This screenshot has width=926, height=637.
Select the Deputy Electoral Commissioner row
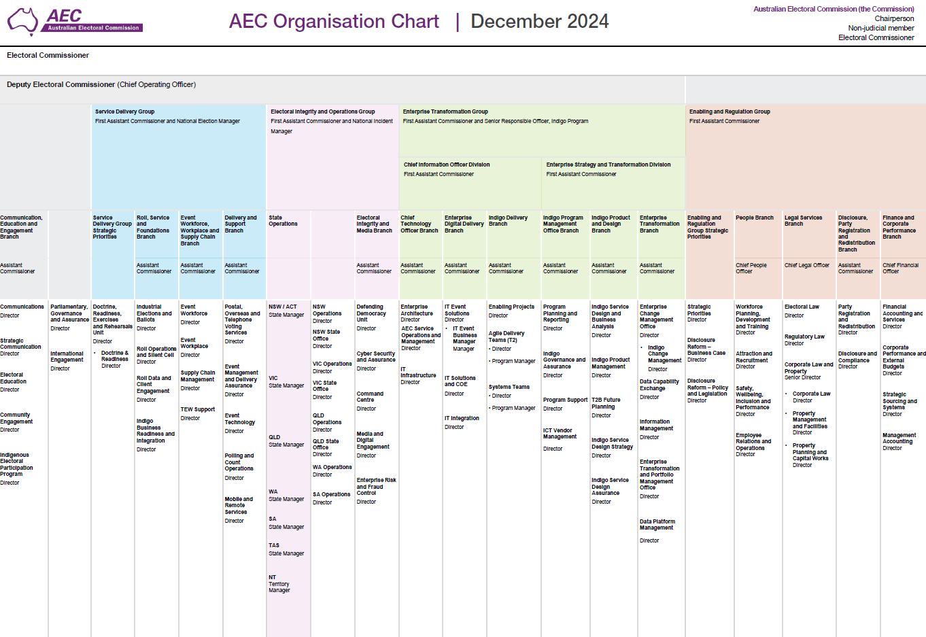pyautogui.click(x=343, y=89)
